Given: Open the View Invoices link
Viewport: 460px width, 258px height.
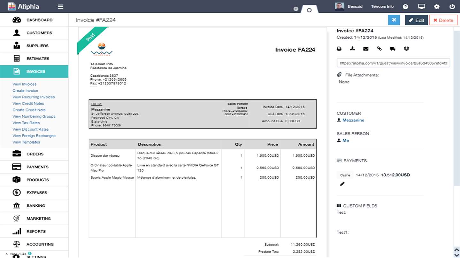Looking at the screenshot, I should (25, 84).
